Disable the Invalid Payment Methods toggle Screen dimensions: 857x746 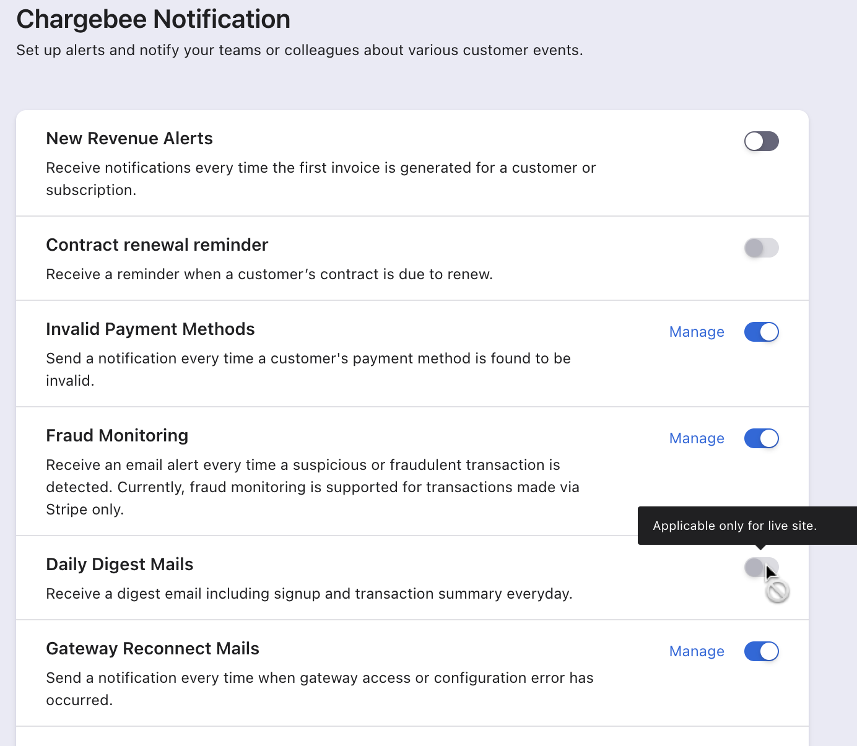761,332
